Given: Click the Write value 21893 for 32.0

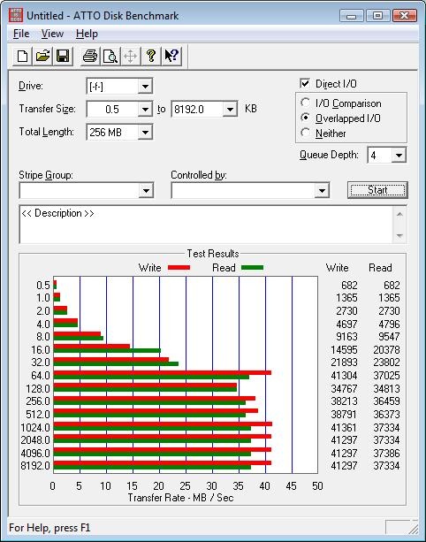Looking at the screenshot, I should 344,363.
